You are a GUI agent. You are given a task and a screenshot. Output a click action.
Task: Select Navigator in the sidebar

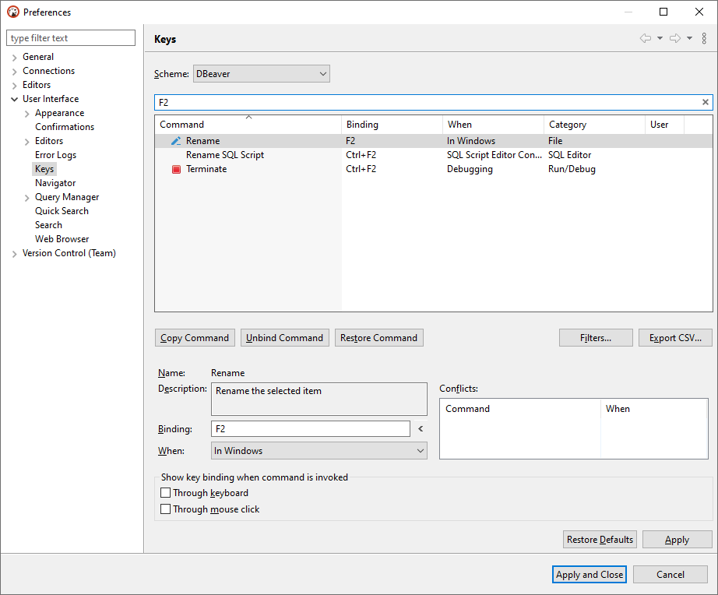55,182
